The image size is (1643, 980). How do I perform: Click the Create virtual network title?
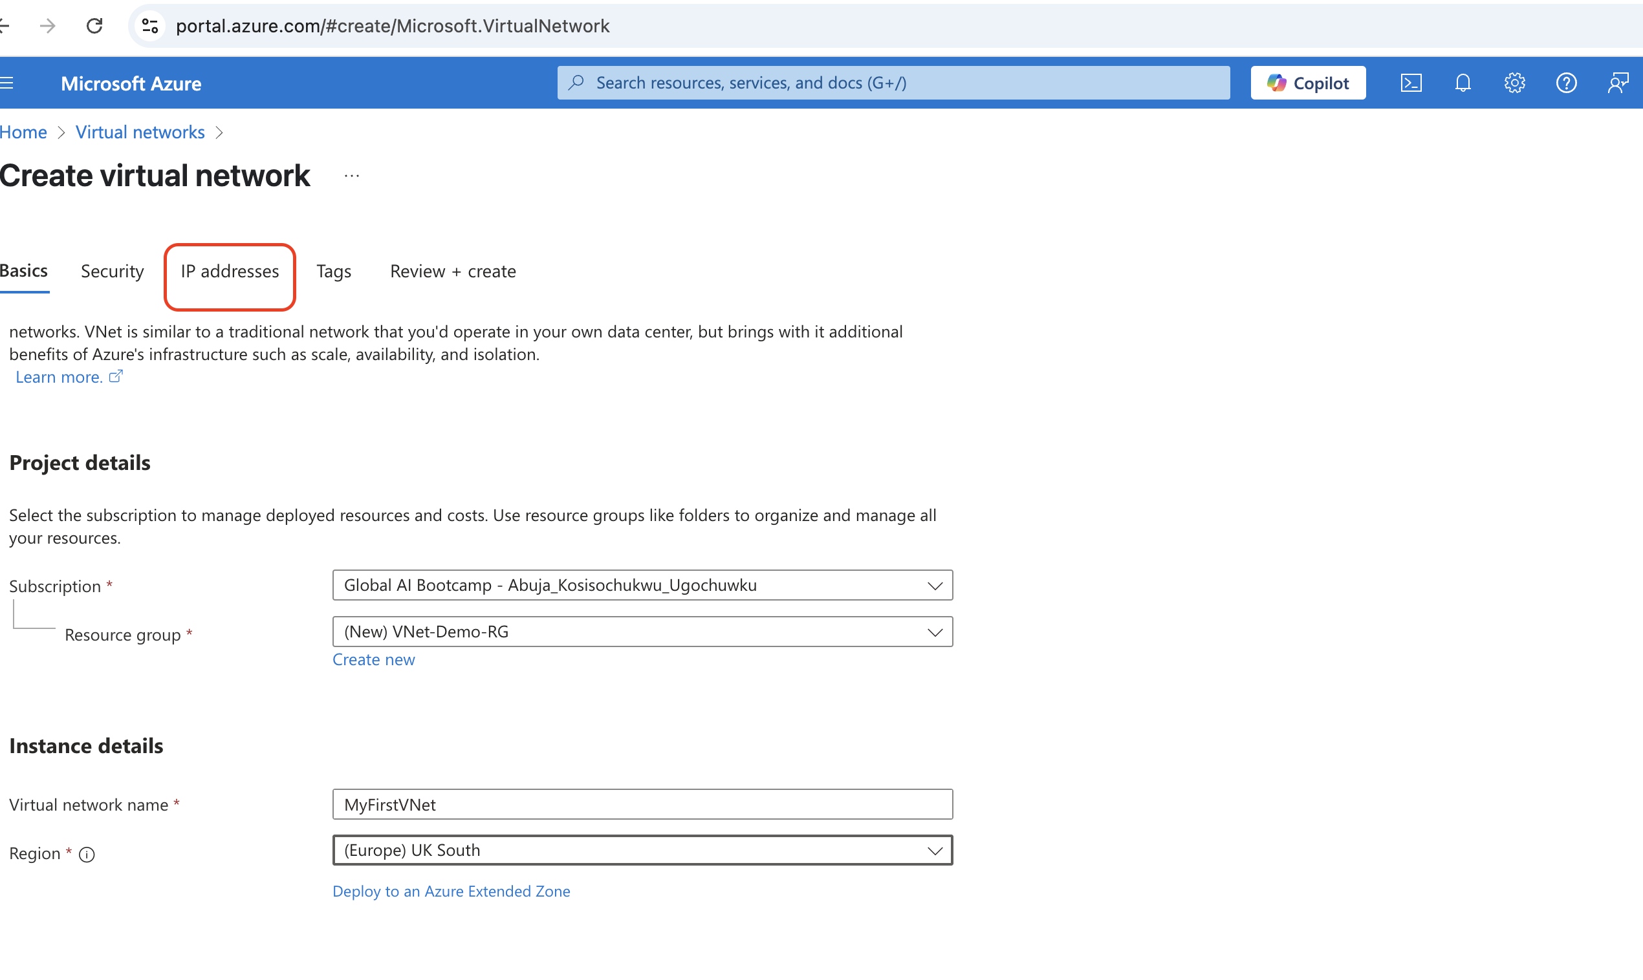click(155, 176)
